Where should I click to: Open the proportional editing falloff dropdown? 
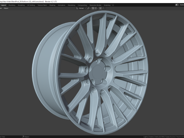click(x=104, y=8)
